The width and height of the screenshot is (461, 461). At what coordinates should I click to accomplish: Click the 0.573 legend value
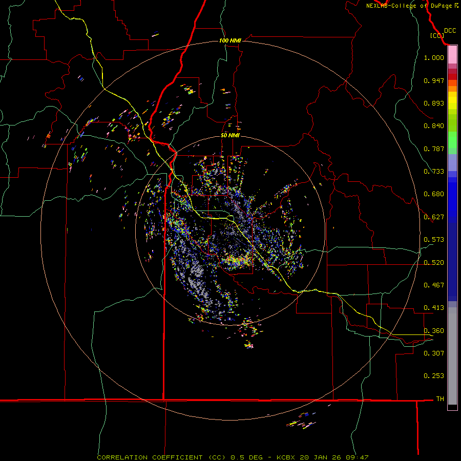pos(434,240)
